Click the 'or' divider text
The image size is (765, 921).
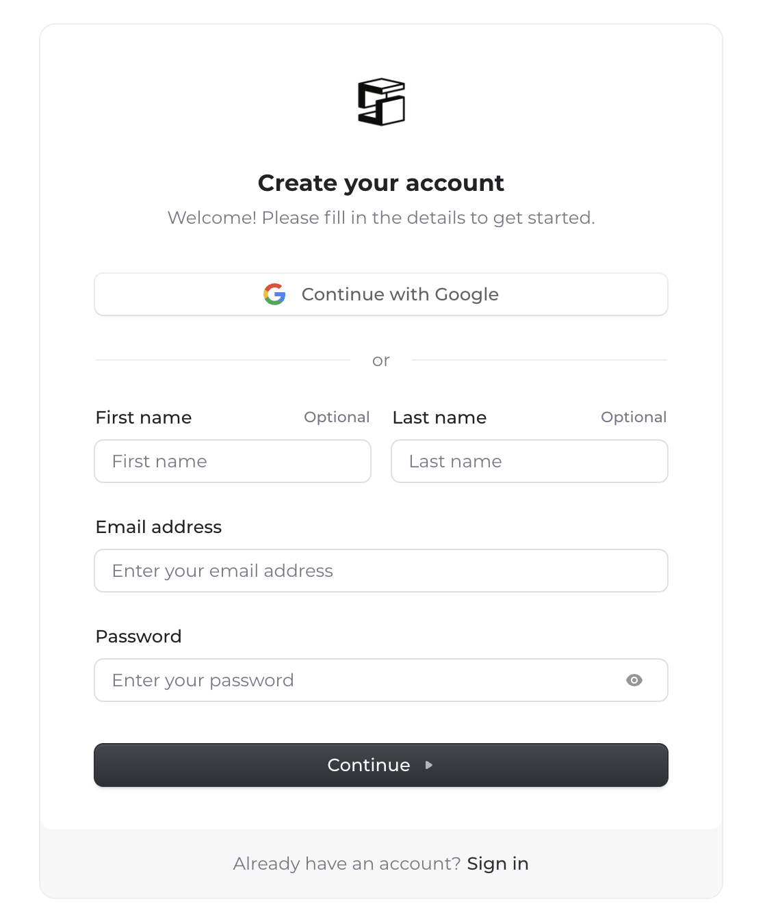pos(381,360)
